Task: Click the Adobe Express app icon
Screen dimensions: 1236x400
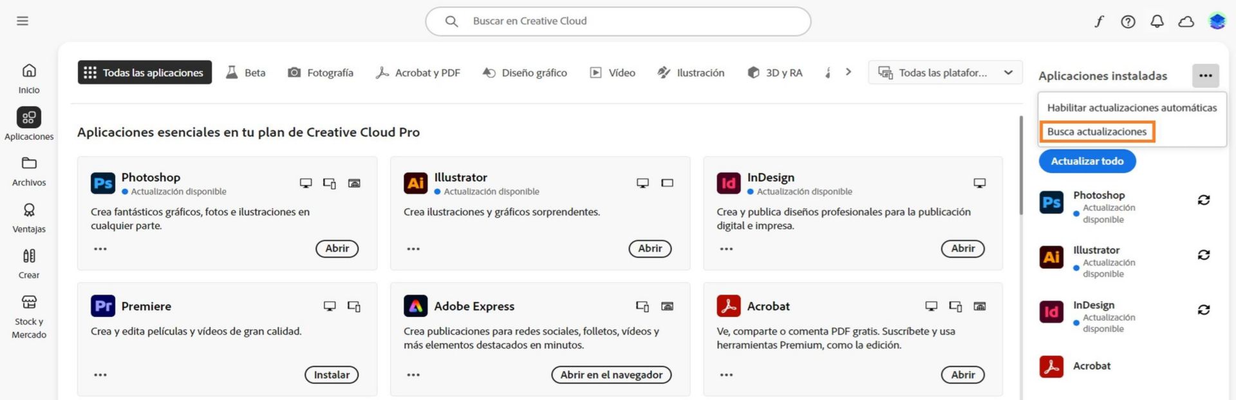Action: click(416, 306)
